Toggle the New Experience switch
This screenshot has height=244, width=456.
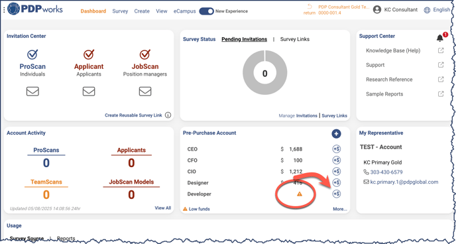click(206, 11)
